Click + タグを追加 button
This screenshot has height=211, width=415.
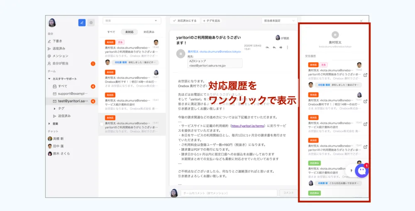(212, 21)
